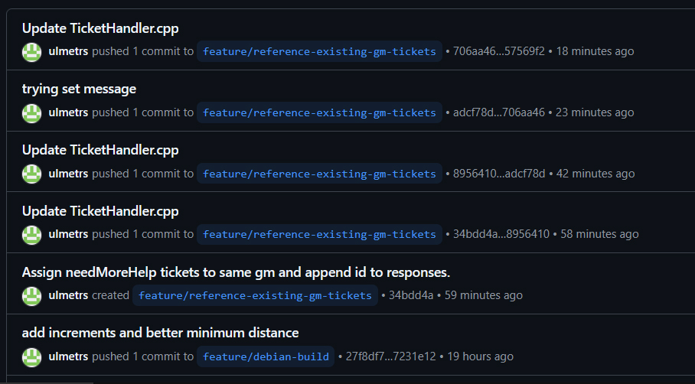Click commit range 8956410...adcf78d
The height and width of the screenshot is (384, 695).
pos(499,174)
